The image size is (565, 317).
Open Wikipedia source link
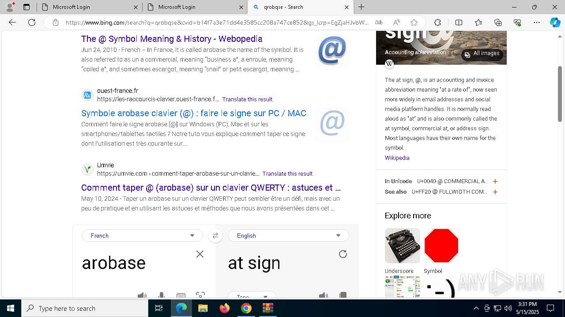(x=397, y=158)
